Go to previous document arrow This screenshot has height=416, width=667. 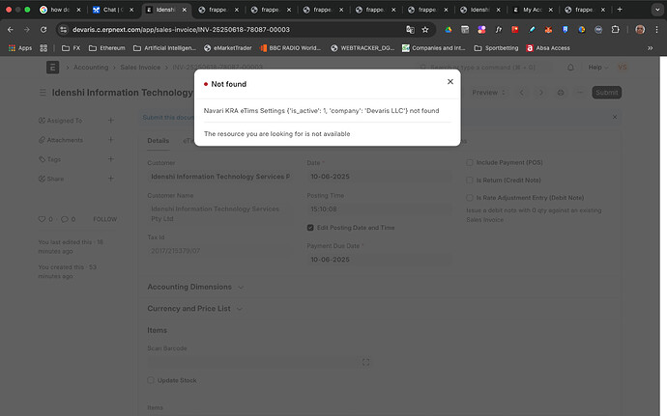point(522,93)
